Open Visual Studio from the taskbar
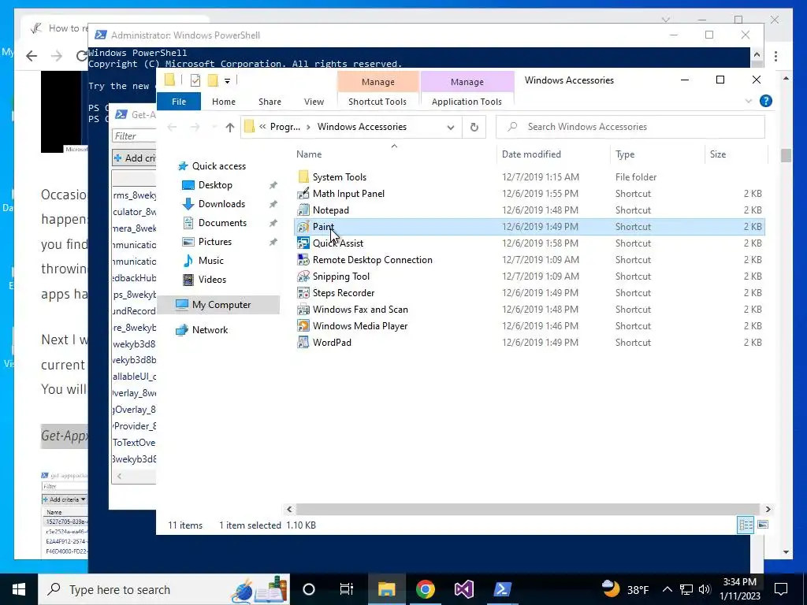 click(x=463, y=589)
